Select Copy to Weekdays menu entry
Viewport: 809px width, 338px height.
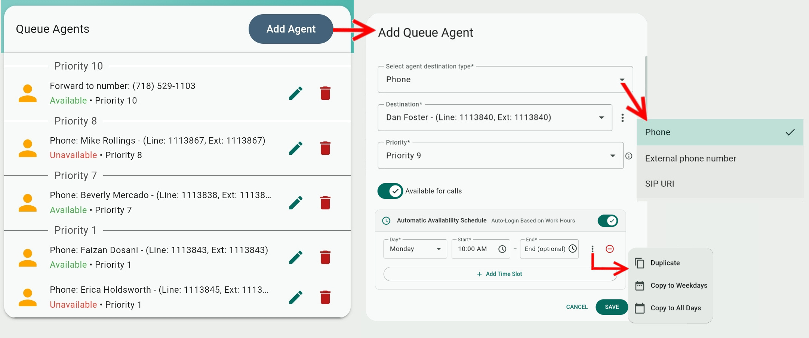[x=670, y=286]
